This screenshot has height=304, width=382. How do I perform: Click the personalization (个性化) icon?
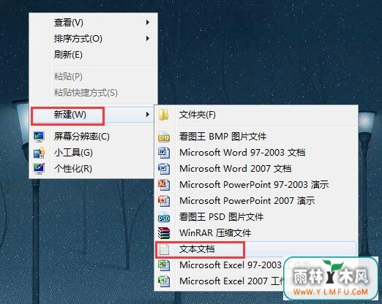[x=39, y=169]
